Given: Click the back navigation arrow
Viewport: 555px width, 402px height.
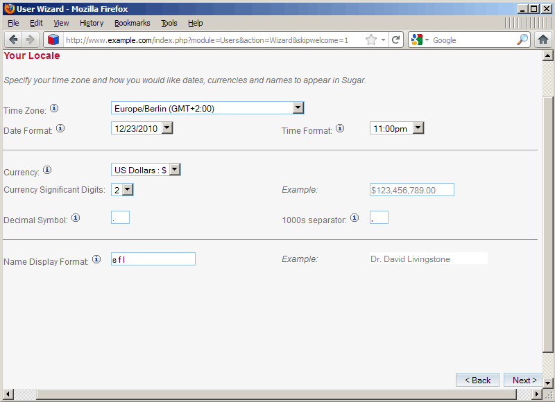Looking at the screenshot, I should pos(12,40).
